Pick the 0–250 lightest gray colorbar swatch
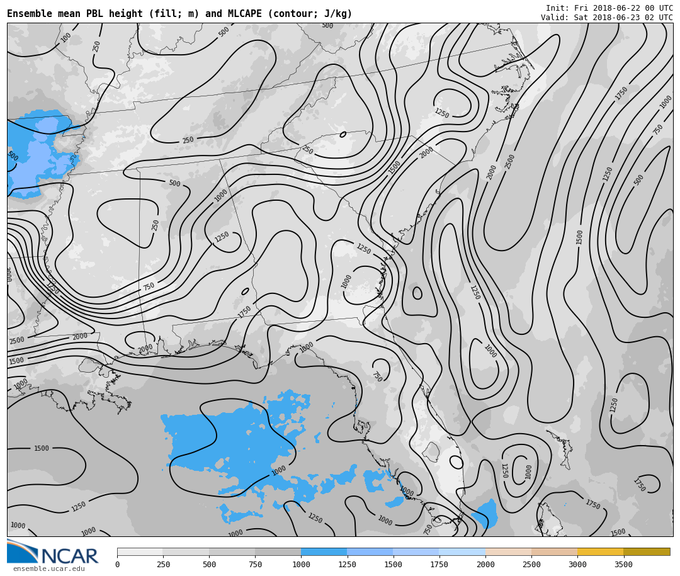The width and height of the screenshot is (680, 576). coord(140,551)
